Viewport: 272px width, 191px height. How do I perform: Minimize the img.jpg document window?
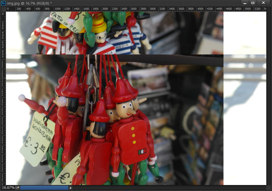coord(245,3)
